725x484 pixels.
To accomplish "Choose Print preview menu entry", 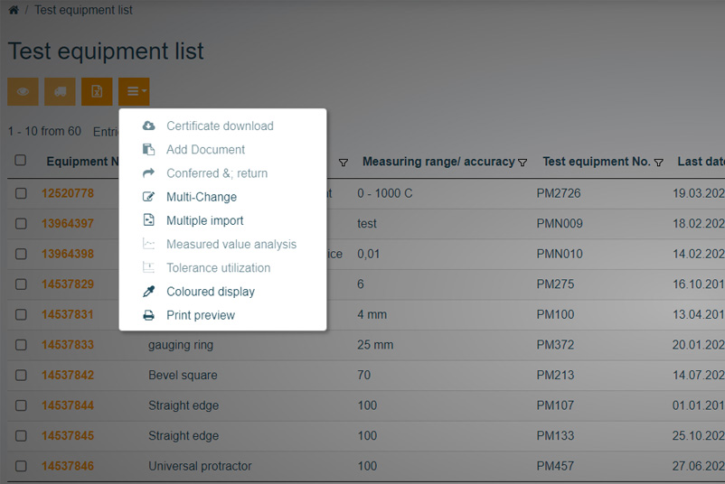I will 201,315.
